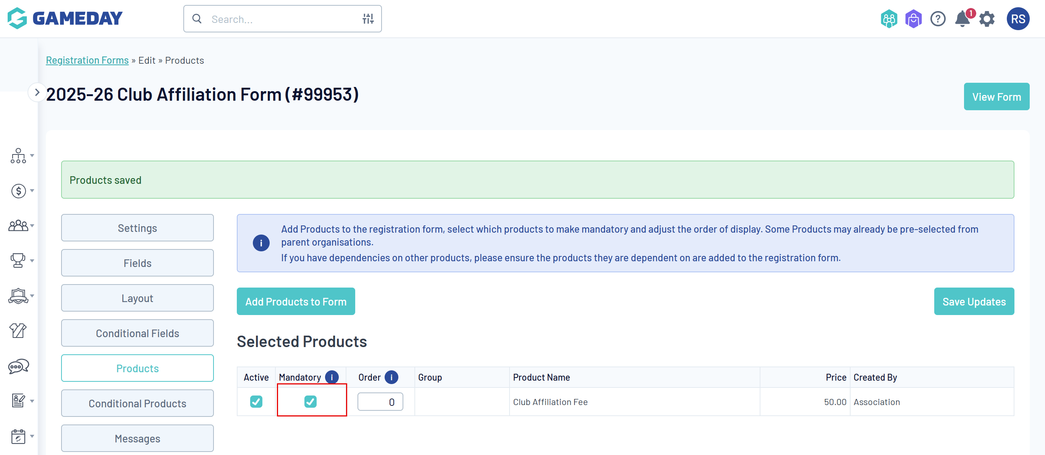Click the Save Updates button

[974, 301]
